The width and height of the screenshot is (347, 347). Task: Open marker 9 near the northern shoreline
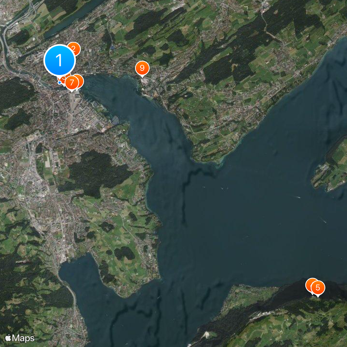[x=141, y=68]
